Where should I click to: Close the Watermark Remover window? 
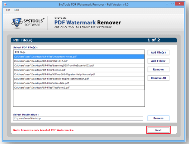(180, 4)
